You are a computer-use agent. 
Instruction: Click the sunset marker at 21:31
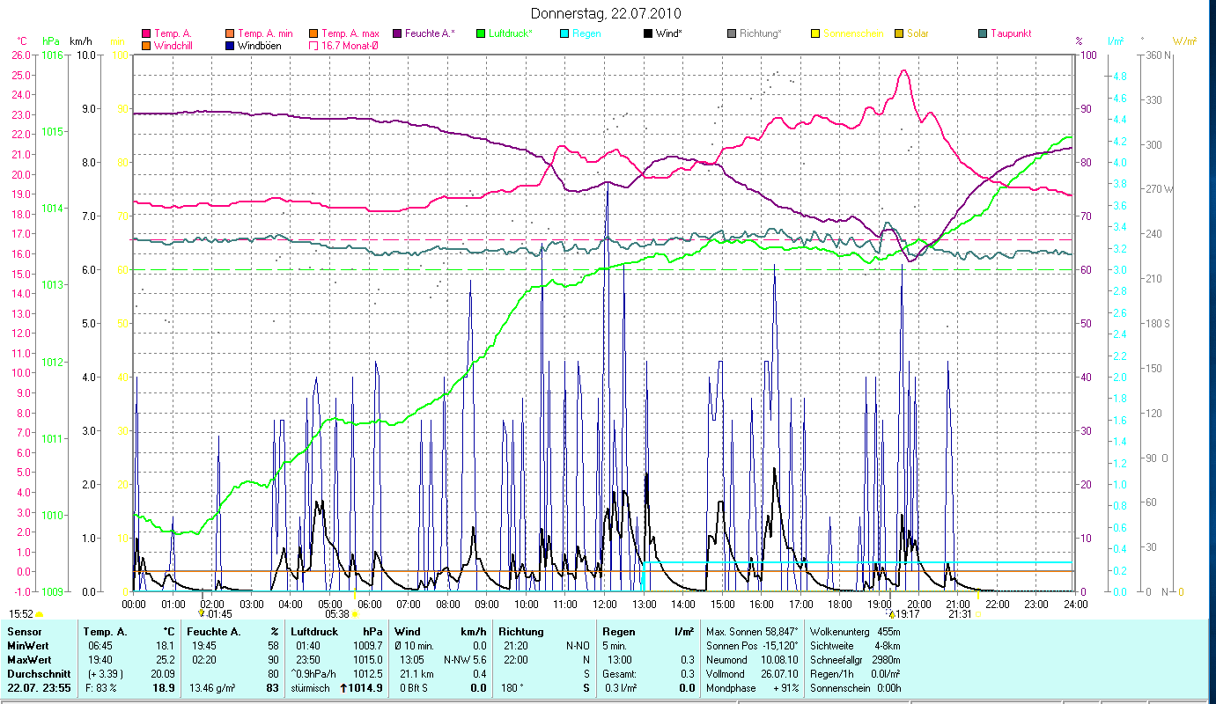coord(977,614)
